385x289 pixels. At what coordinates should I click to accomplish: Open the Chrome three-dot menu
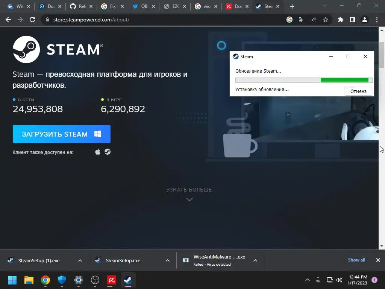point(377,20)
